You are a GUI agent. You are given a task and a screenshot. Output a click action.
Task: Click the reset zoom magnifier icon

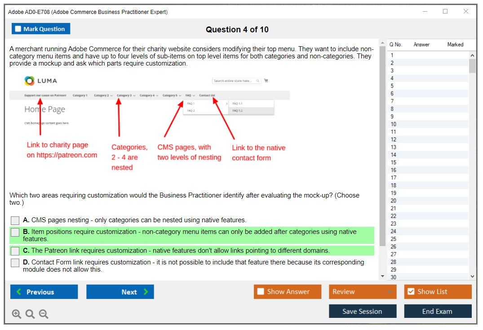(x=30, y=314)
